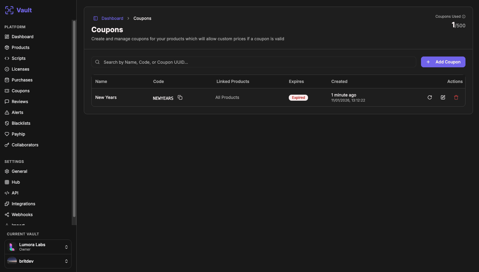The width and height of the screenshot is (479, 272).
Task: Click the britdev avatar image
Action: [x=12, y=261]
